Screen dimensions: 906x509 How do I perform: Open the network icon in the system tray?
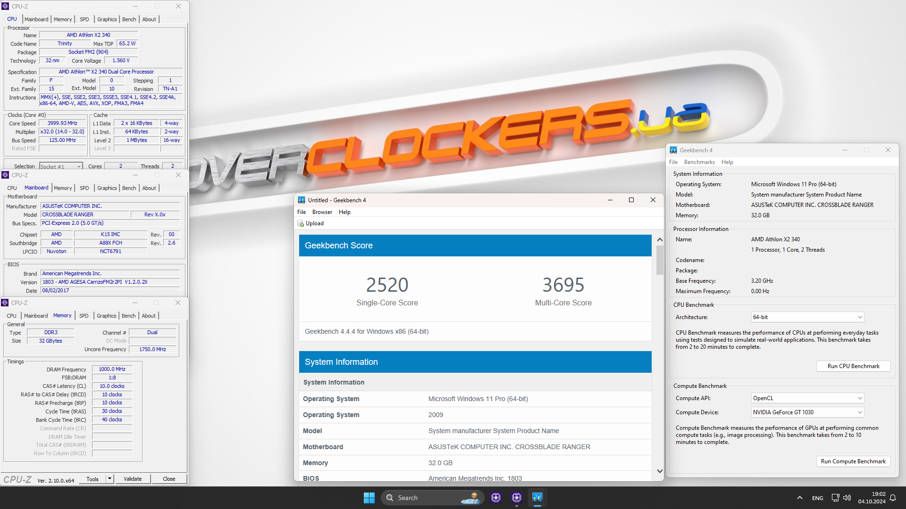click(x=835, y=498)
